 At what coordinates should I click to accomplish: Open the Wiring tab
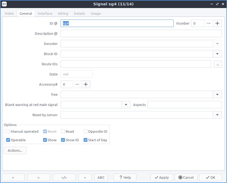63,13
